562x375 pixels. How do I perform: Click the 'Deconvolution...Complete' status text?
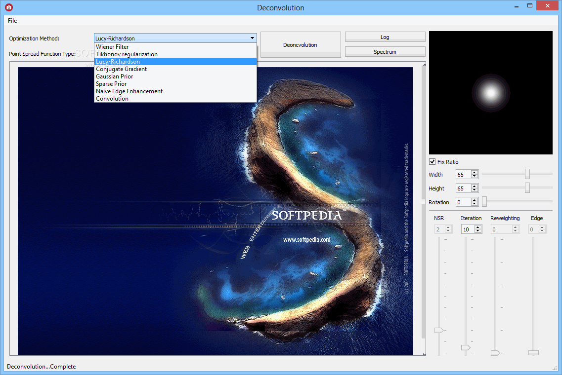click(41, 367)
